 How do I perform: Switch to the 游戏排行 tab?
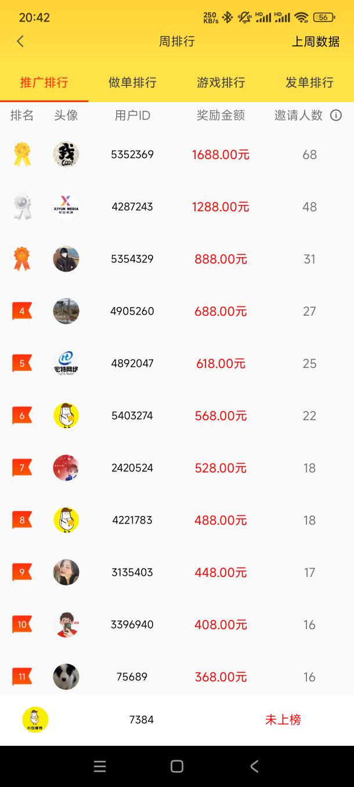221,82
